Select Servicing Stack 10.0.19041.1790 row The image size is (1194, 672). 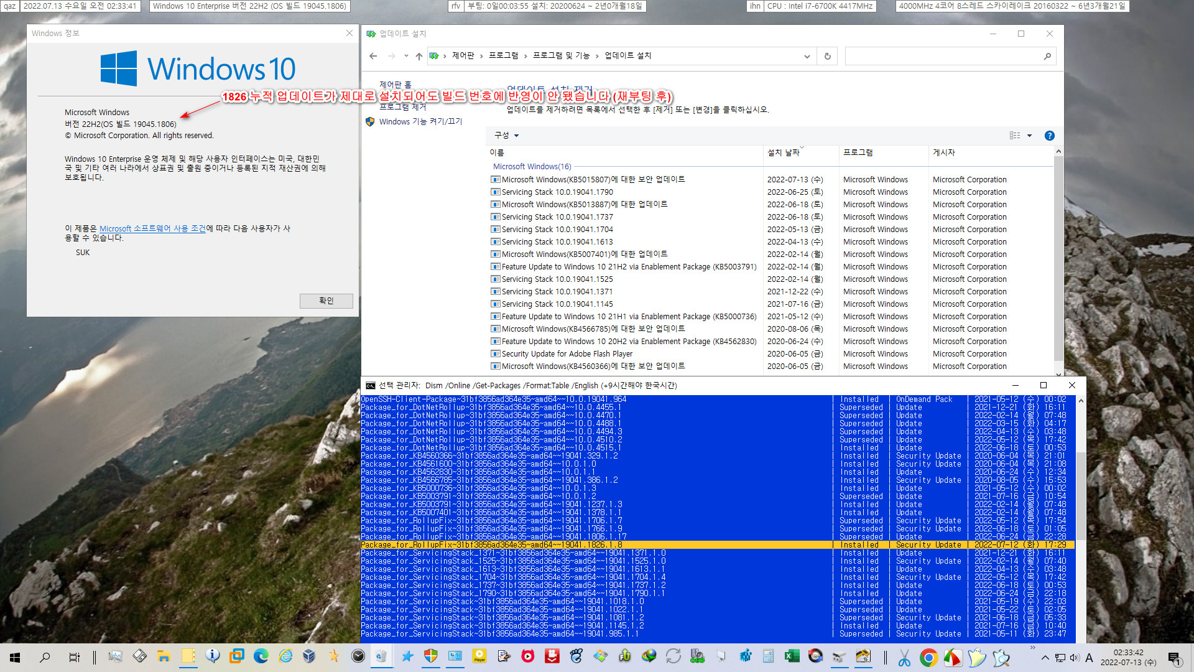click(x=771, y=192)
